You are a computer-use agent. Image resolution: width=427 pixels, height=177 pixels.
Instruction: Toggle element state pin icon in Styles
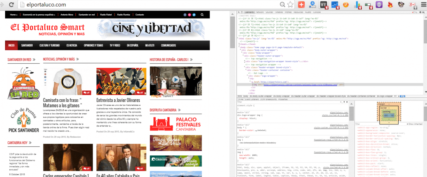point(344,102)
